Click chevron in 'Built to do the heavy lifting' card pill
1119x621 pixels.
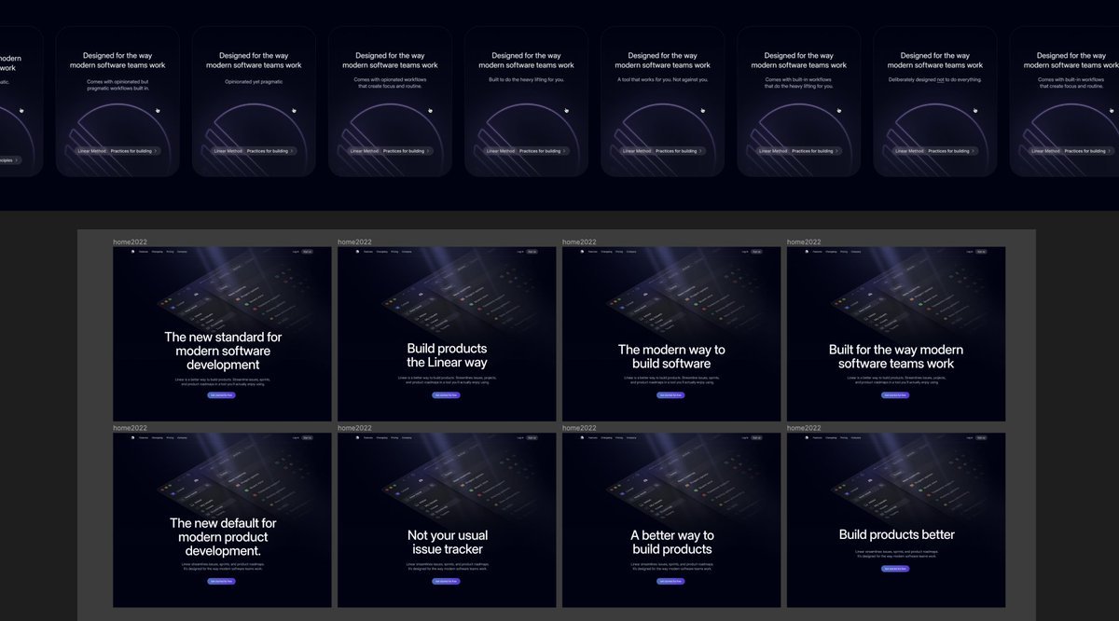[564, 150]
